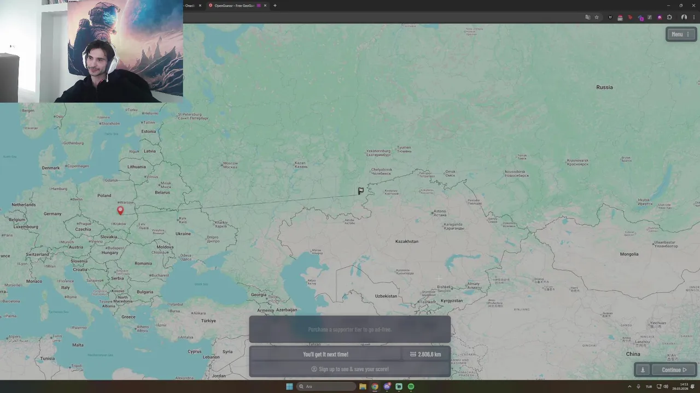Open Spotify from the taskbar
Screen dimensions: 700x393
tap(411, 386)
